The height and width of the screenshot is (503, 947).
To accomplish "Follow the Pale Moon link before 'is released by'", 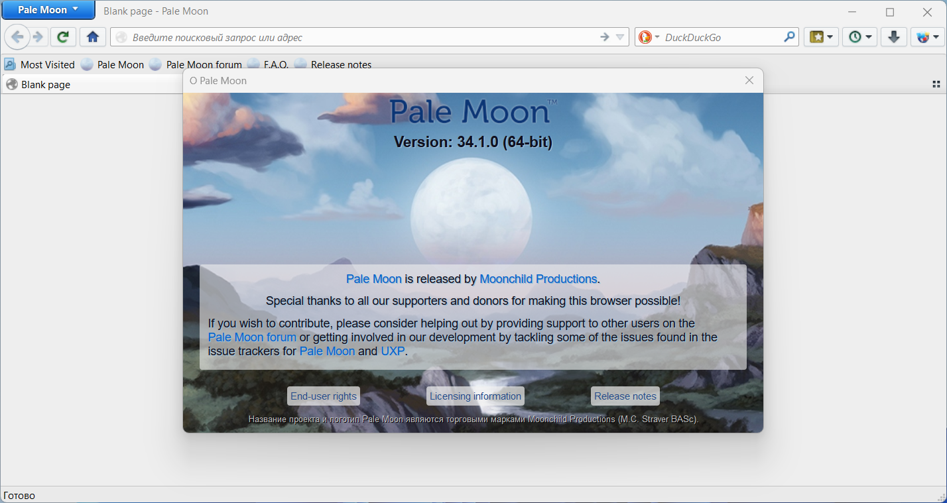I will pos(374,279).
